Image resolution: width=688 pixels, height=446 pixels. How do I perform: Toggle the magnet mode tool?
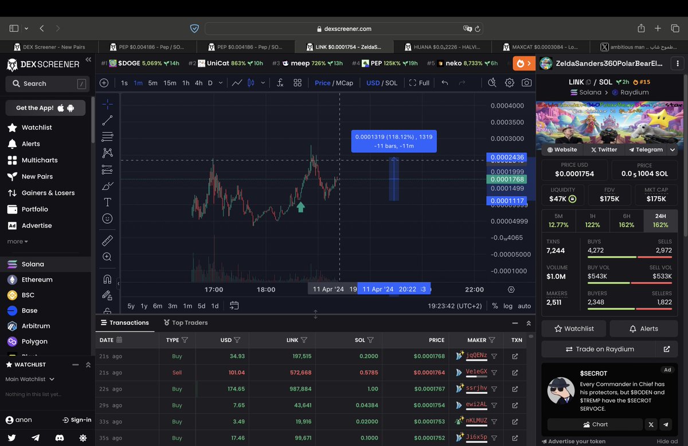107,279
